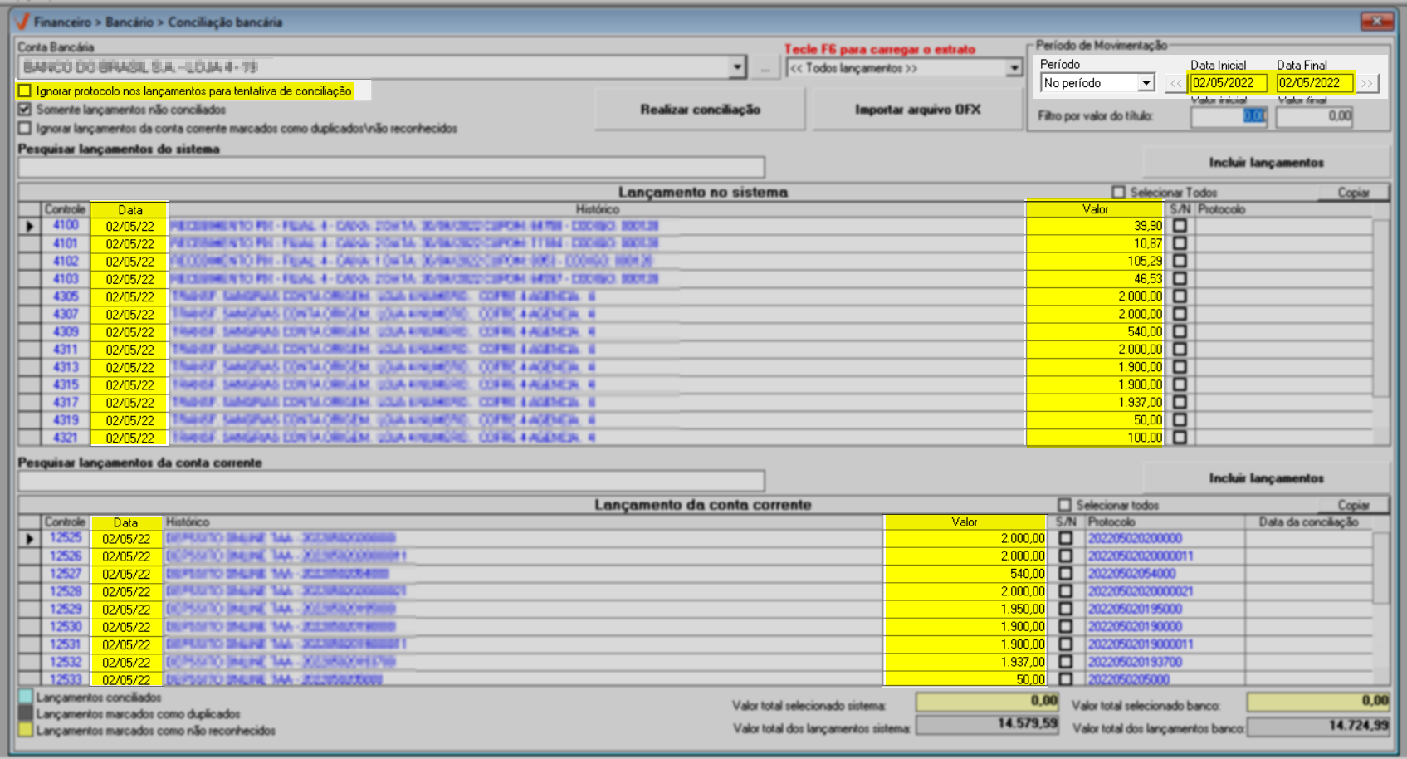1407x759 pixels.
Task: Click the next period double-arrow button
Action: pyautogui.click(x=1367, y=83)
